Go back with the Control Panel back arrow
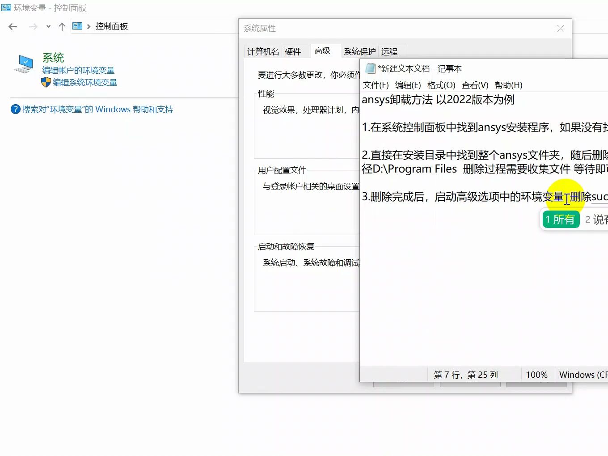 pyautogui.click(x=13, y=27)
